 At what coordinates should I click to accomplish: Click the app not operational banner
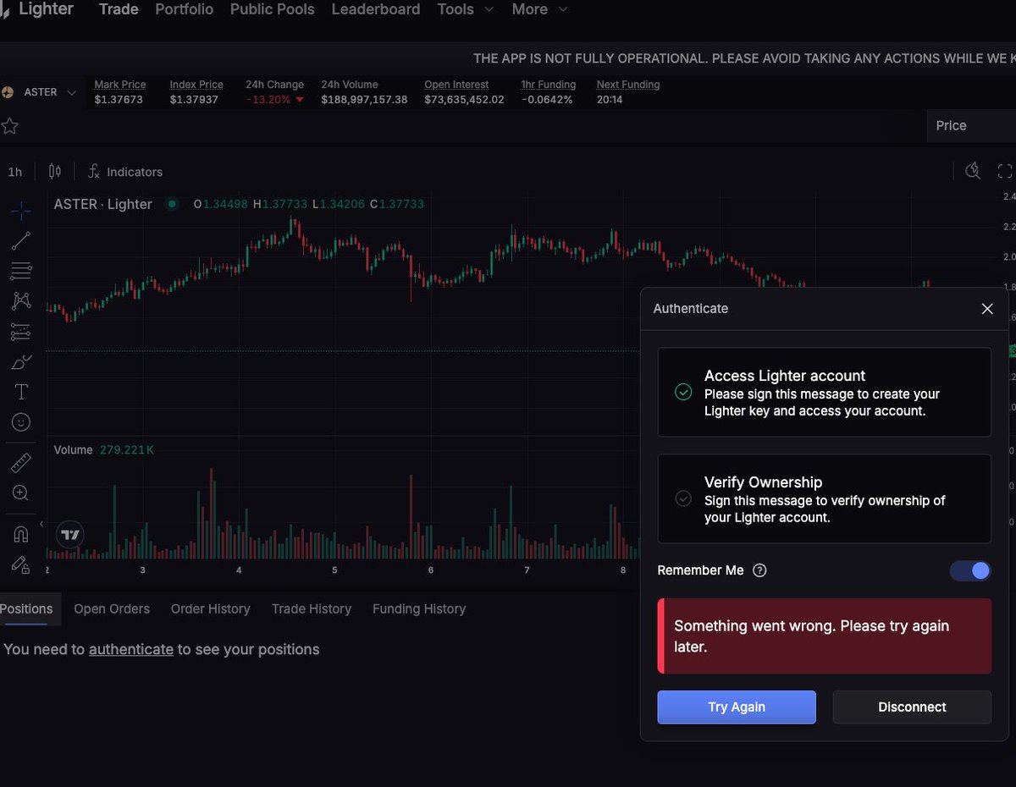pyautogui.click(x=744, y=58)
